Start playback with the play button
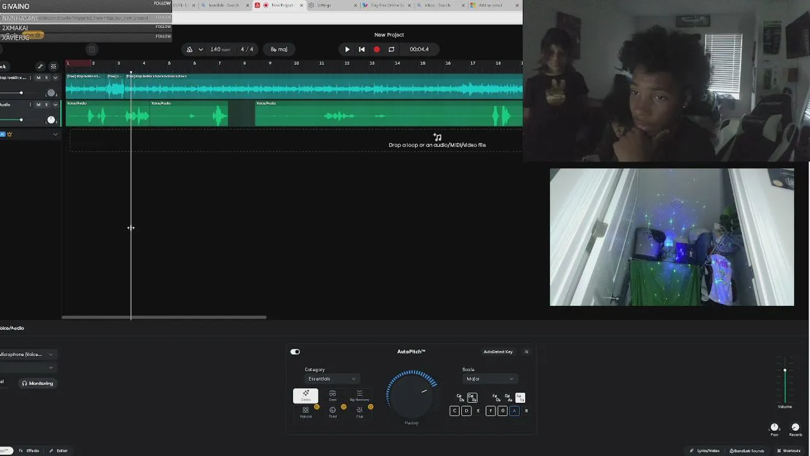Screen dimensions: 810x456 (347, 49)
